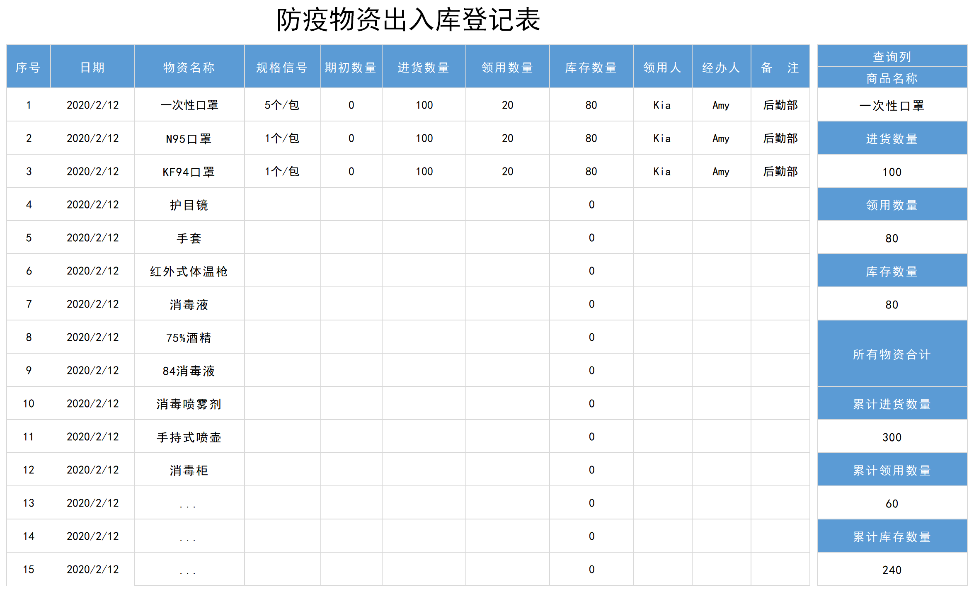Click the 护目镜 item cell
974x592 pixels.
(189, 205)
